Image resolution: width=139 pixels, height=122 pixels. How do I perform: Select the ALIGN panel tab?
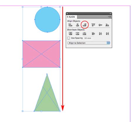coord(72,17)
